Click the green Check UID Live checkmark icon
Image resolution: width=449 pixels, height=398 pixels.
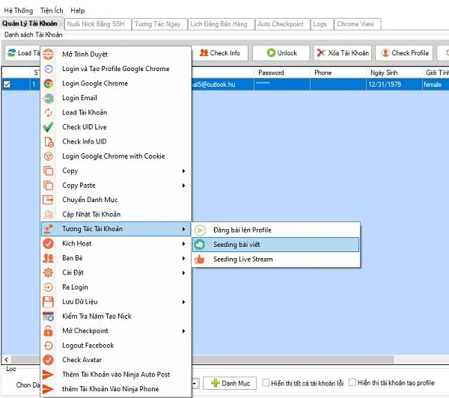click(x=49, y=127)
